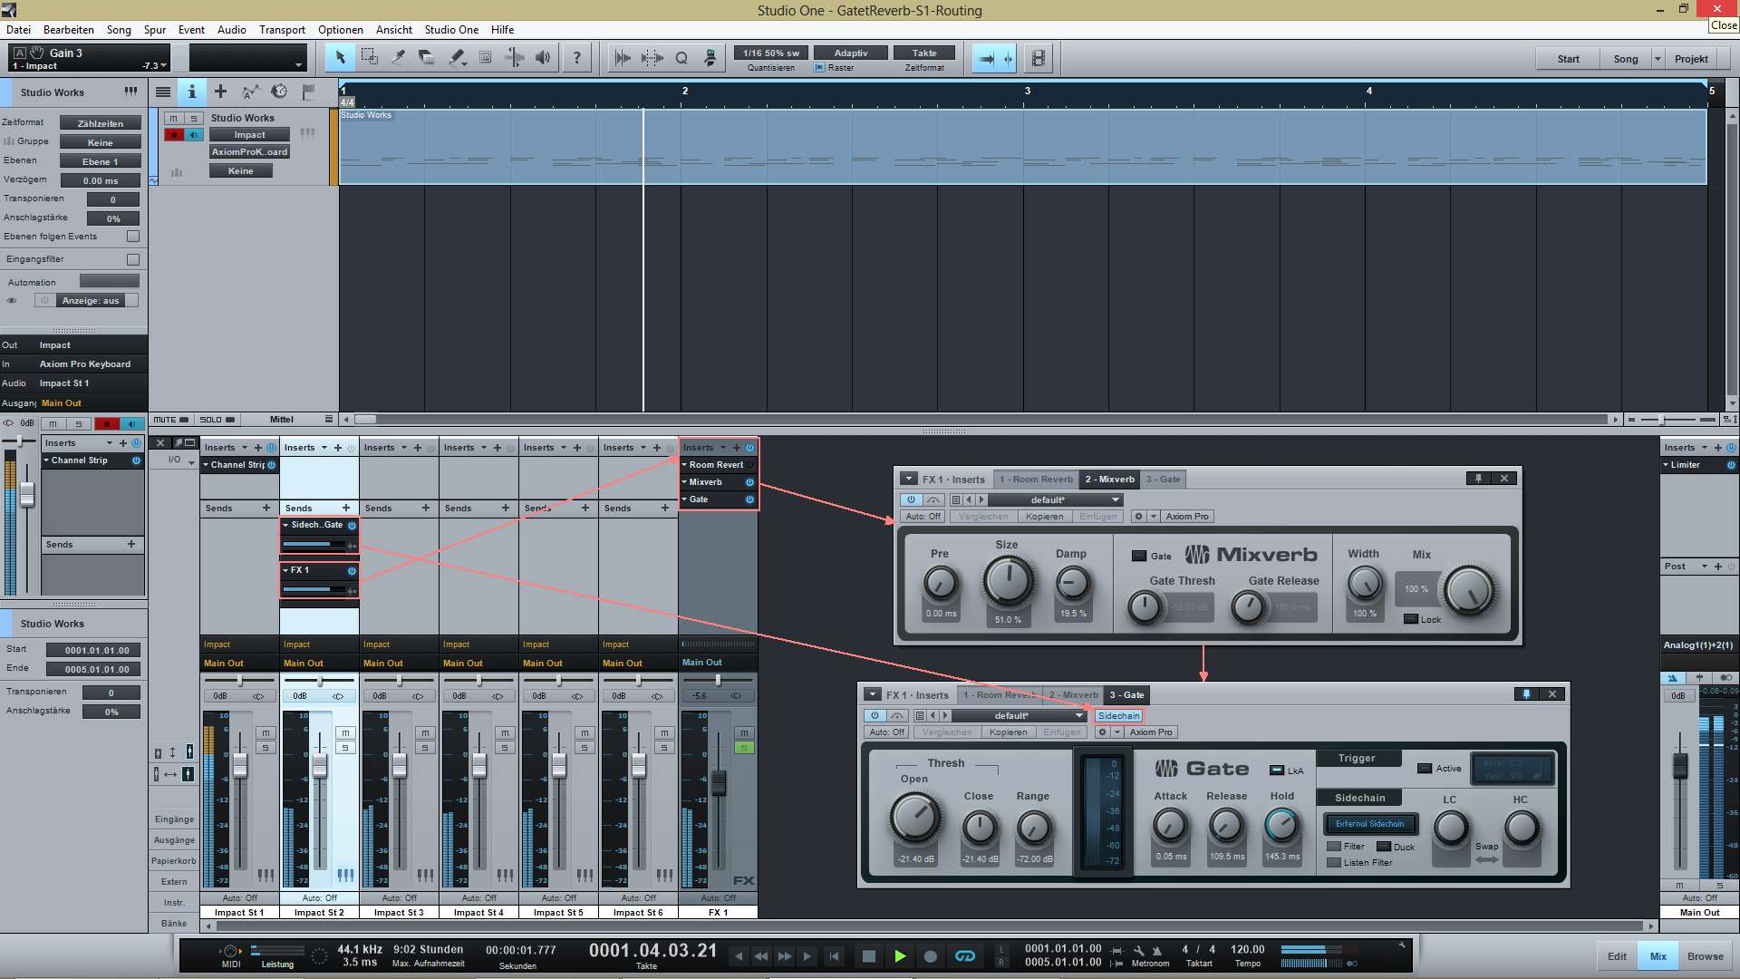1740x979 pixels.
Task: Close the FX 1 Mixverb plugin window
Action: click(x=1504, y=479)
